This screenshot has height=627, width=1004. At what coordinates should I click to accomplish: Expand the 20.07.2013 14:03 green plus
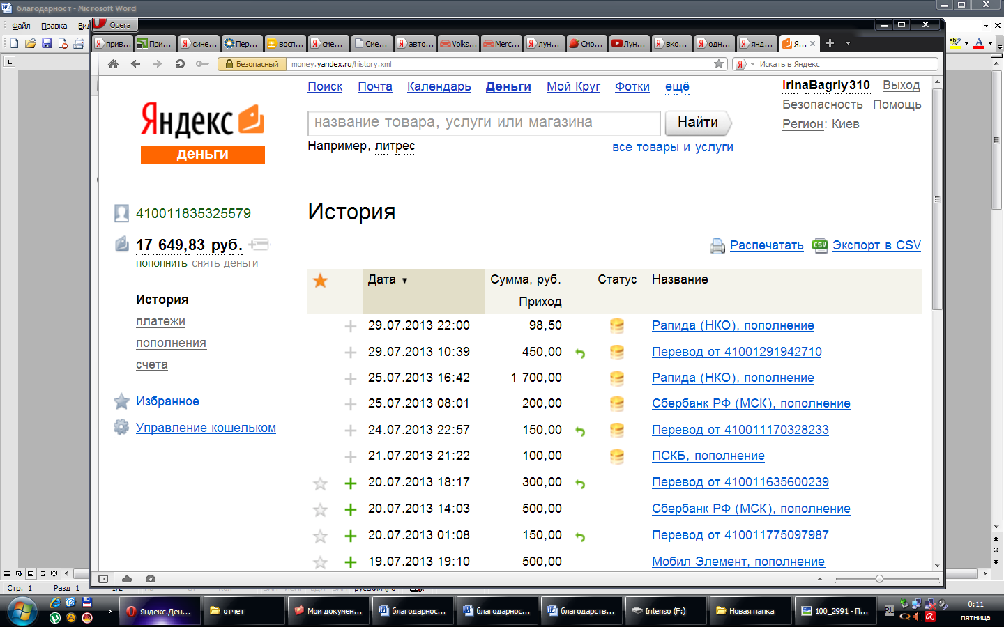(x=351, y=510)
